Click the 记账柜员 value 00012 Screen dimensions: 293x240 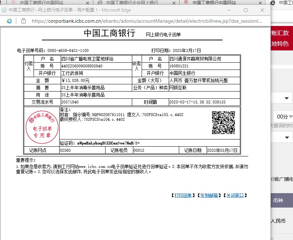point(139,150)
